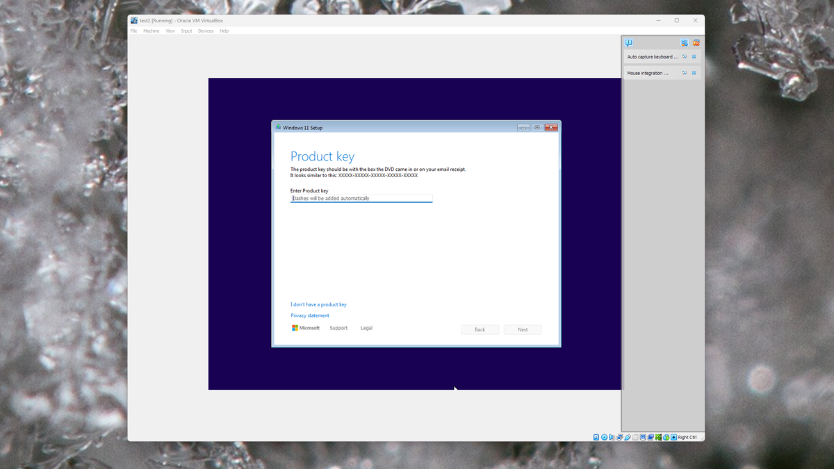
Task: Open the network adapters status icon
Action: tap(619, 436)
